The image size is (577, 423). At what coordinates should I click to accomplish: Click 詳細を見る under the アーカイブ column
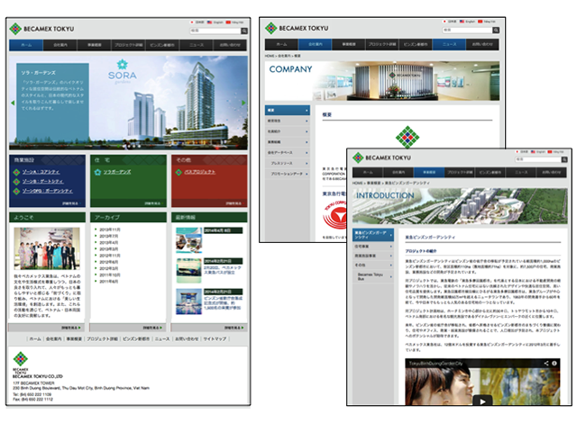tap(152, 328)
